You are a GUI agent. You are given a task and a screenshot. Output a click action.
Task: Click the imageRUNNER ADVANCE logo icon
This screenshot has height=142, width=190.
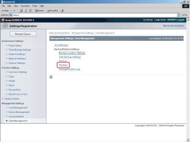[3, 20]
